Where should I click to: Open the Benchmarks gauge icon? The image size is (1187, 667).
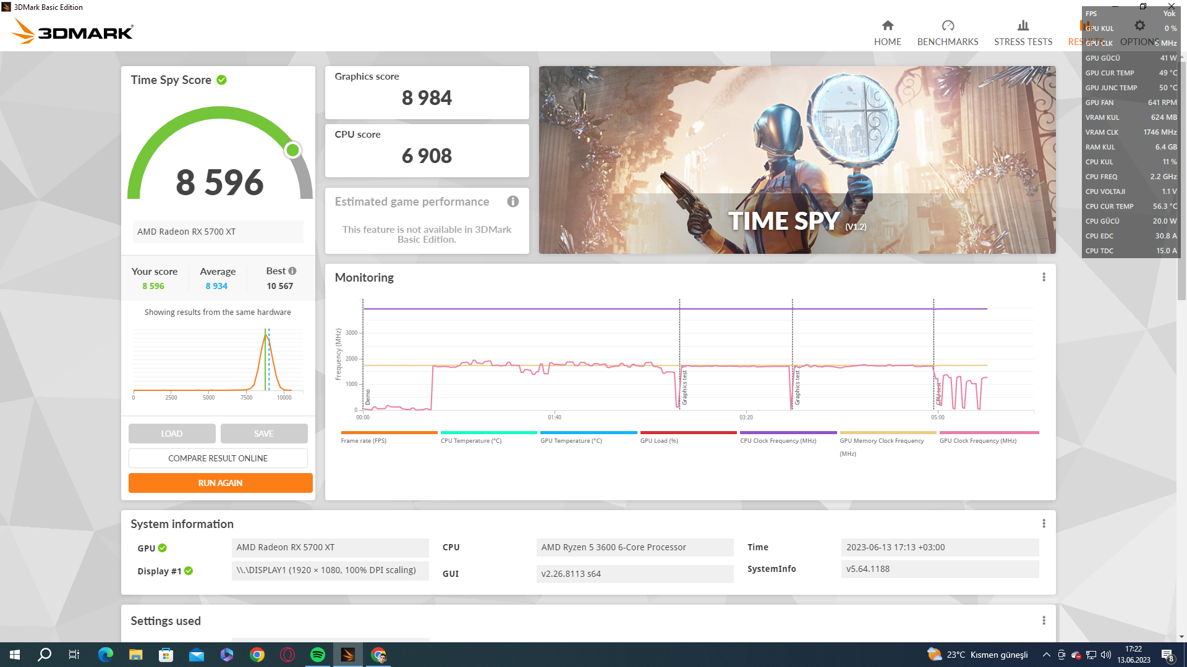point(947,25)
